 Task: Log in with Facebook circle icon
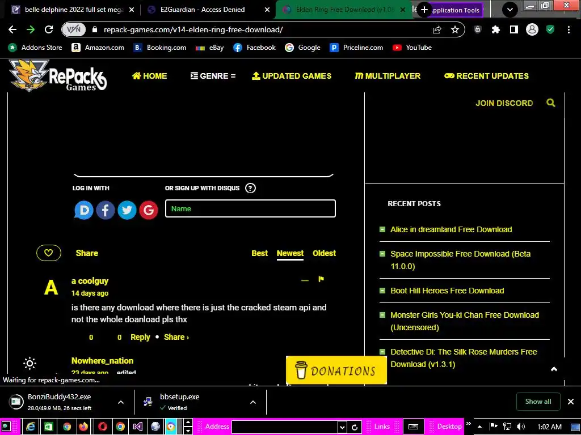pos(105,210)
